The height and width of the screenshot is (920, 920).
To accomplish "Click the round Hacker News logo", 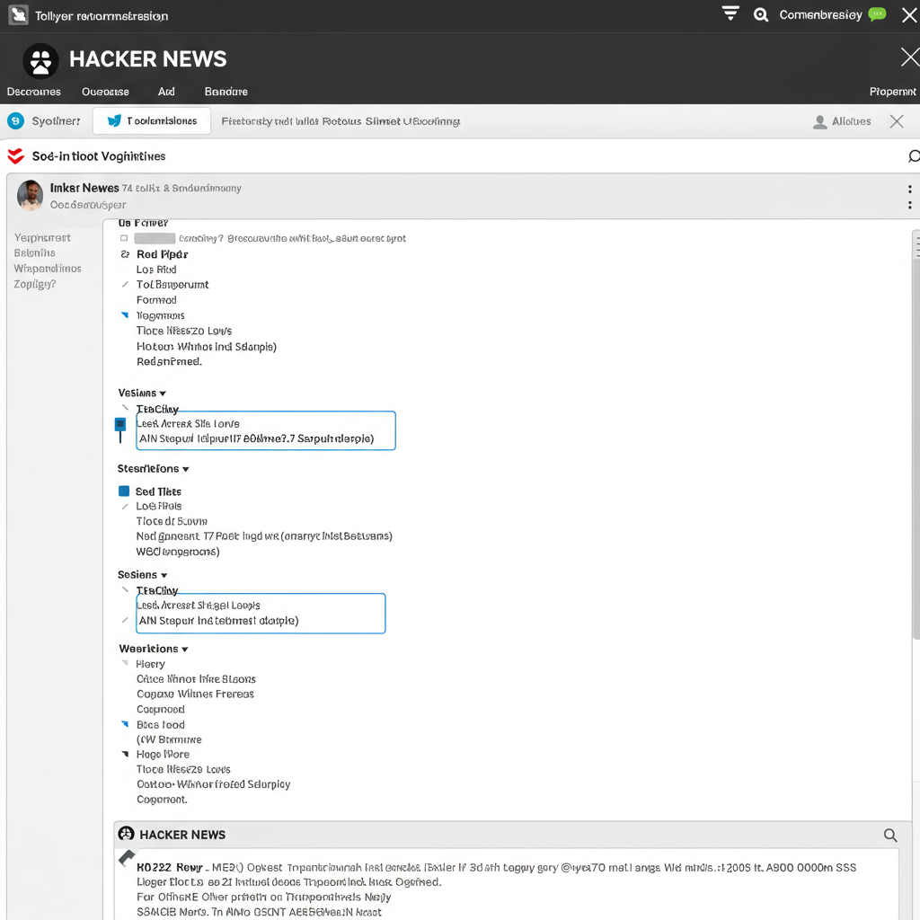I will 40,60.
